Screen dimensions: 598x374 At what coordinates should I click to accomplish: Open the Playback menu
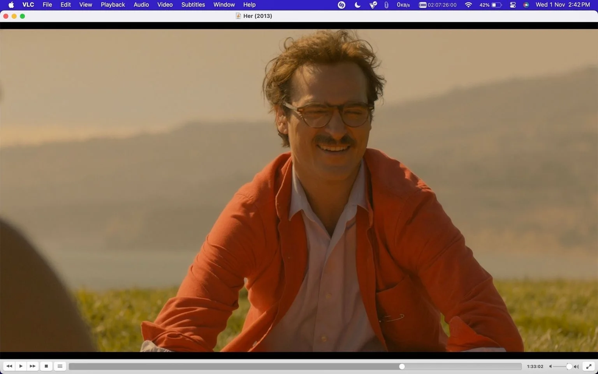(113, 5)
